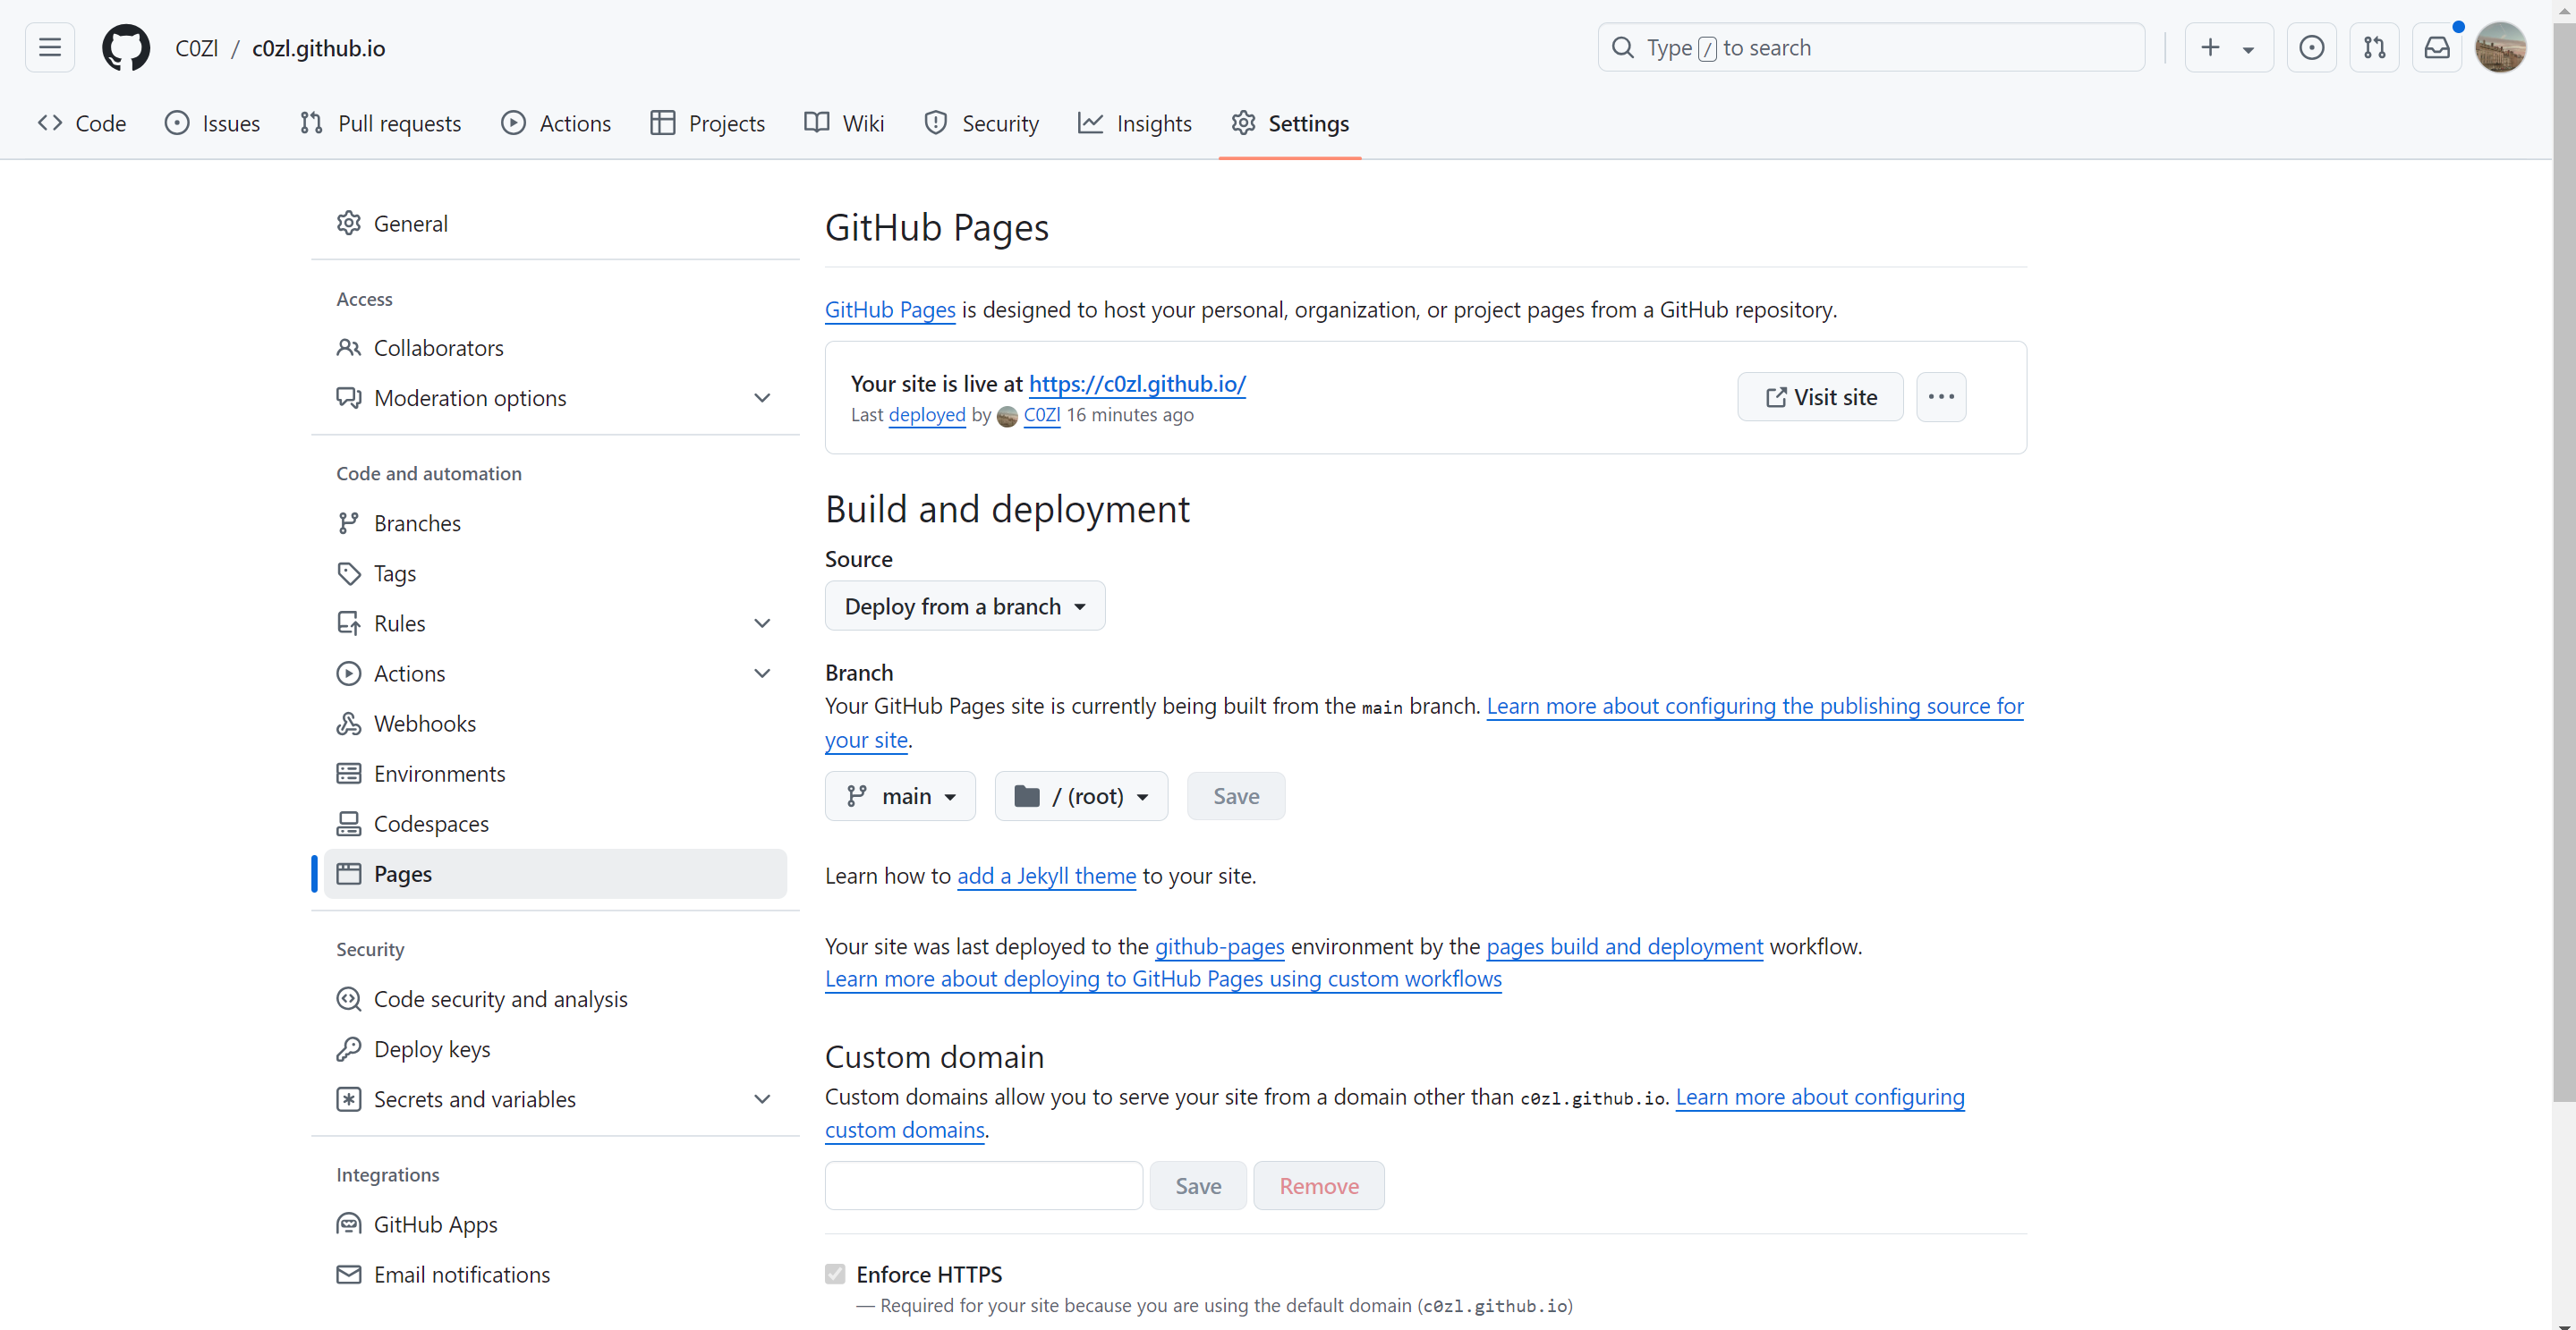Open the user avatar menu

pyautogui.click(x=2500, y=48)
